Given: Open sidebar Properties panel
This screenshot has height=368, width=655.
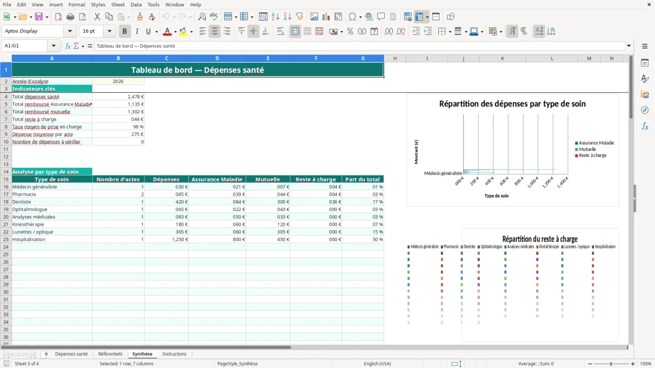Looking at the screenshot, I should click(645, 63).
